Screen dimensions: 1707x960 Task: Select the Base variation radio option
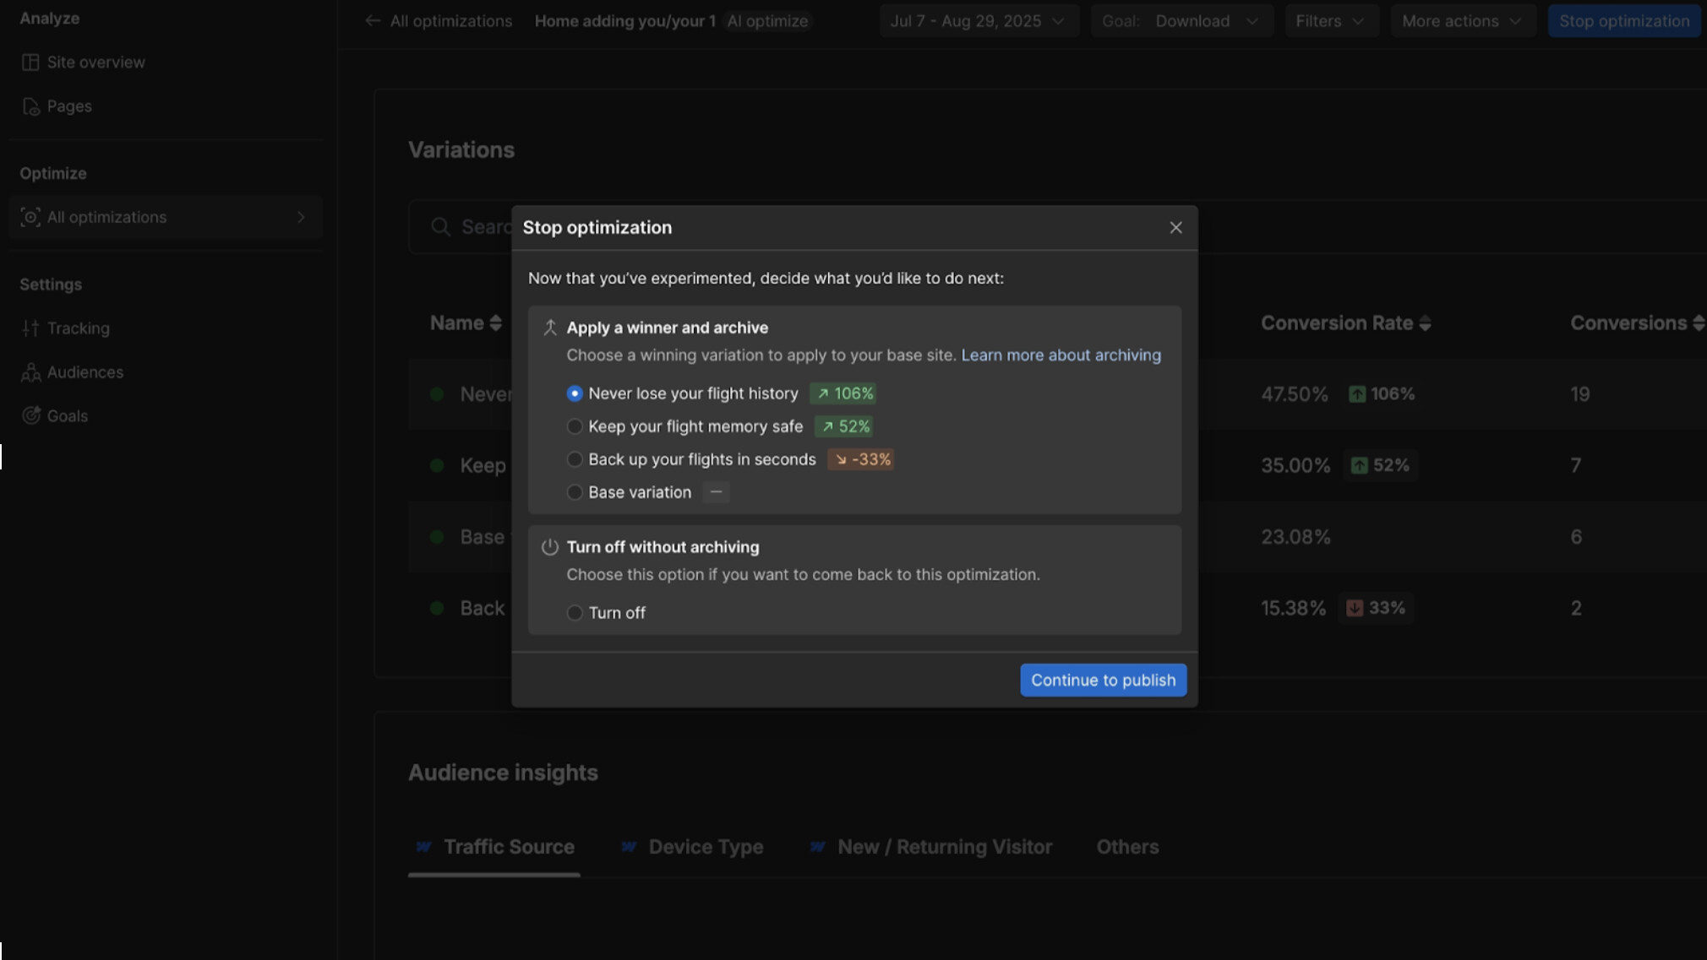575,492
